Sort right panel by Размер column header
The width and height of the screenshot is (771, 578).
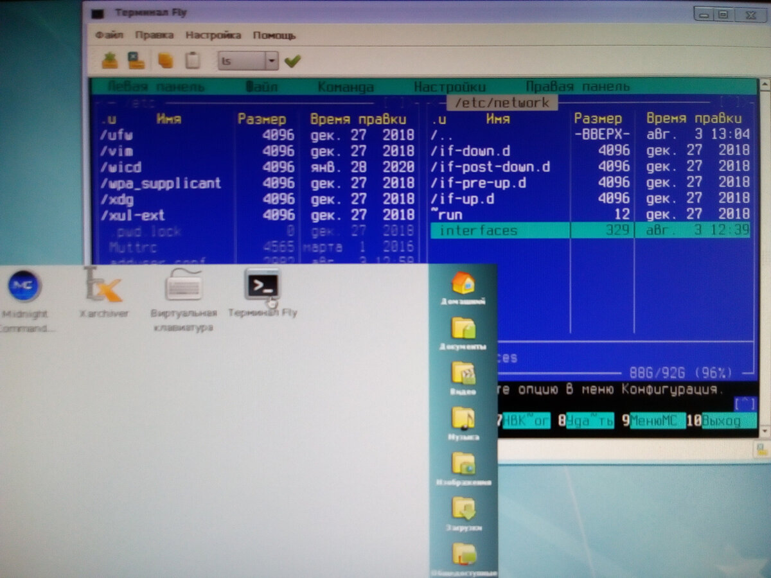point(598,119)
